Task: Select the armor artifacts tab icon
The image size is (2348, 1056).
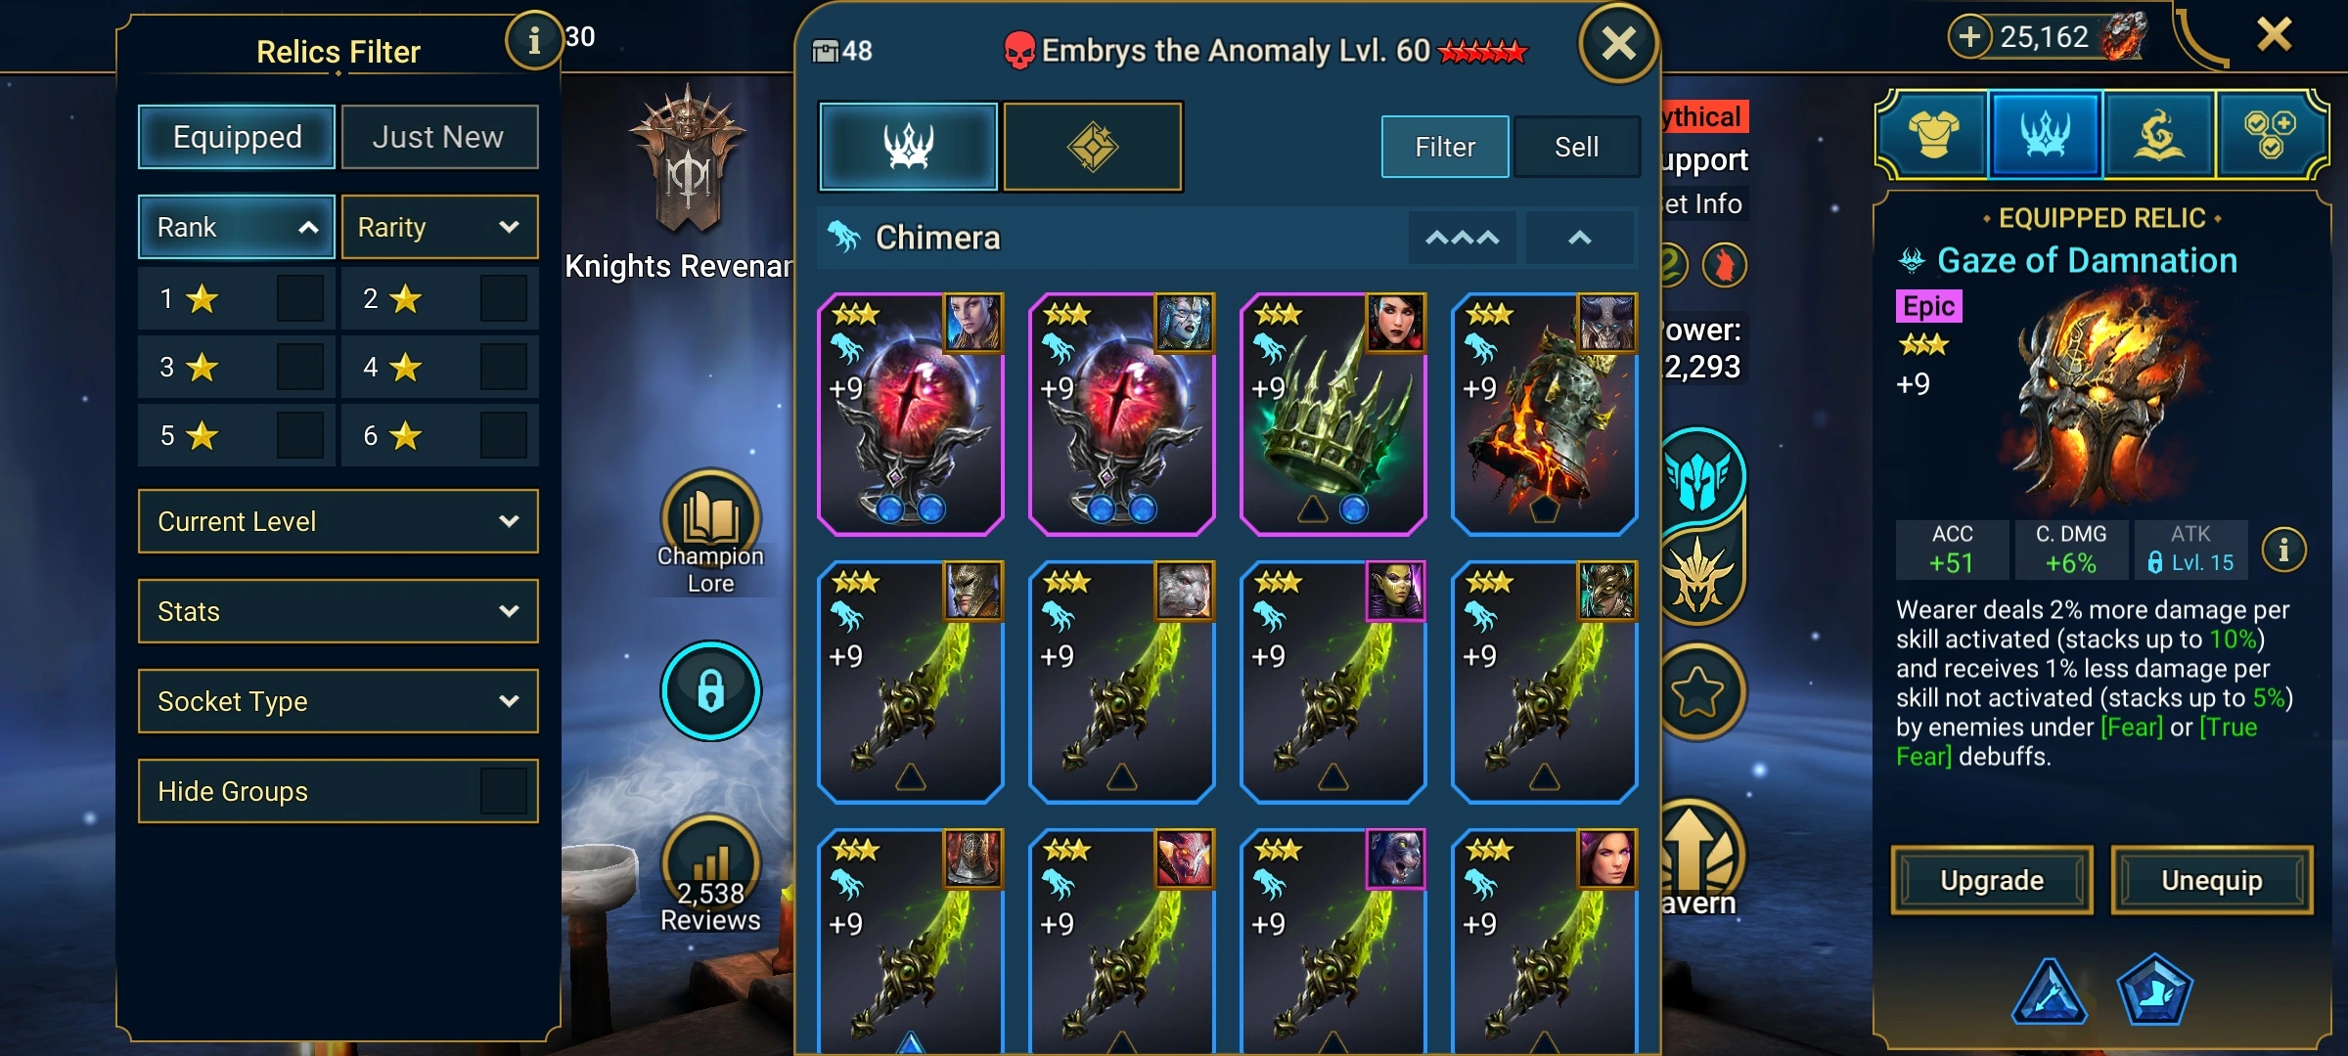Action: [x=1933, y=135]
